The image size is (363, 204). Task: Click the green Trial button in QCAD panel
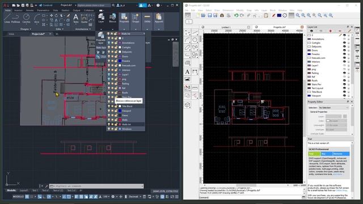[314, 154]
